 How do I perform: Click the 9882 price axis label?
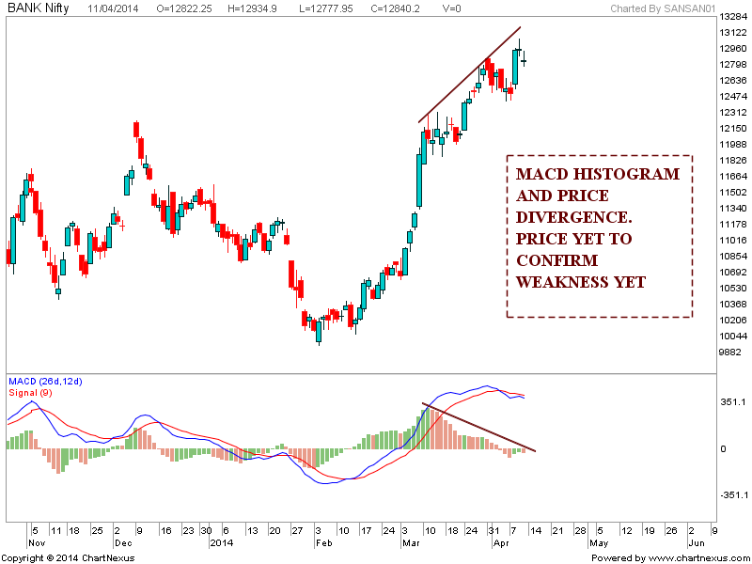pyautogui.click(x=730, y=352)
